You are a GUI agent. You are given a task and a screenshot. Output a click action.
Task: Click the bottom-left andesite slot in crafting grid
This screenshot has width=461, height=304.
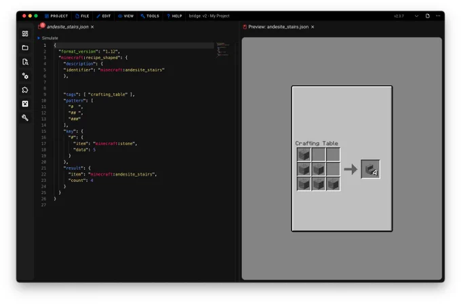(304, 184)
